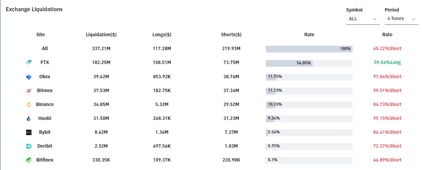Click the All 100% rate bar
Viewport: 422px width, 170px height.
[x=309, y=49]
